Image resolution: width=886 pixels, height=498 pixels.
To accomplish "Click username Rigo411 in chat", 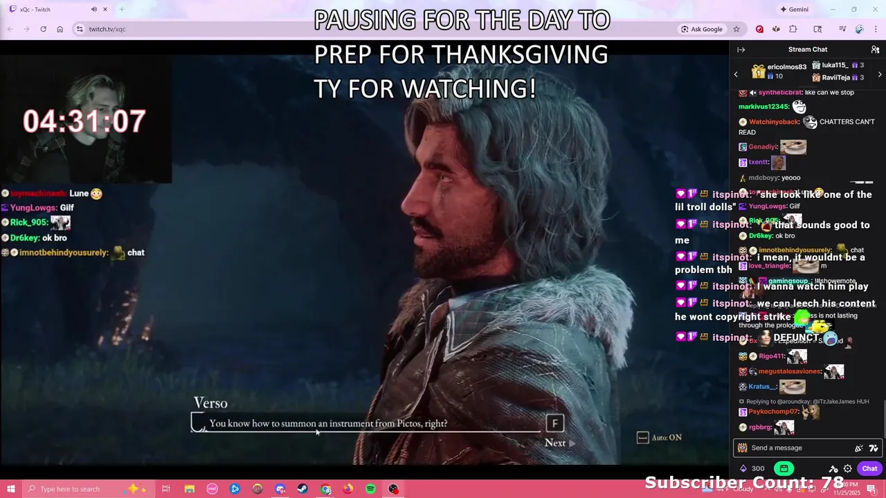I will 771,356.
